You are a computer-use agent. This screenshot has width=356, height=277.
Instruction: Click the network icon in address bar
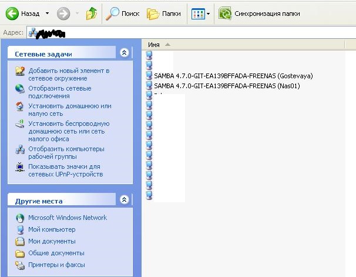point(33,32)
